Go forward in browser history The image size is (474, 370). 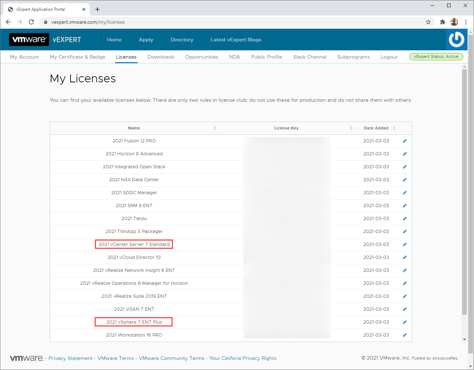pos(20,22)
